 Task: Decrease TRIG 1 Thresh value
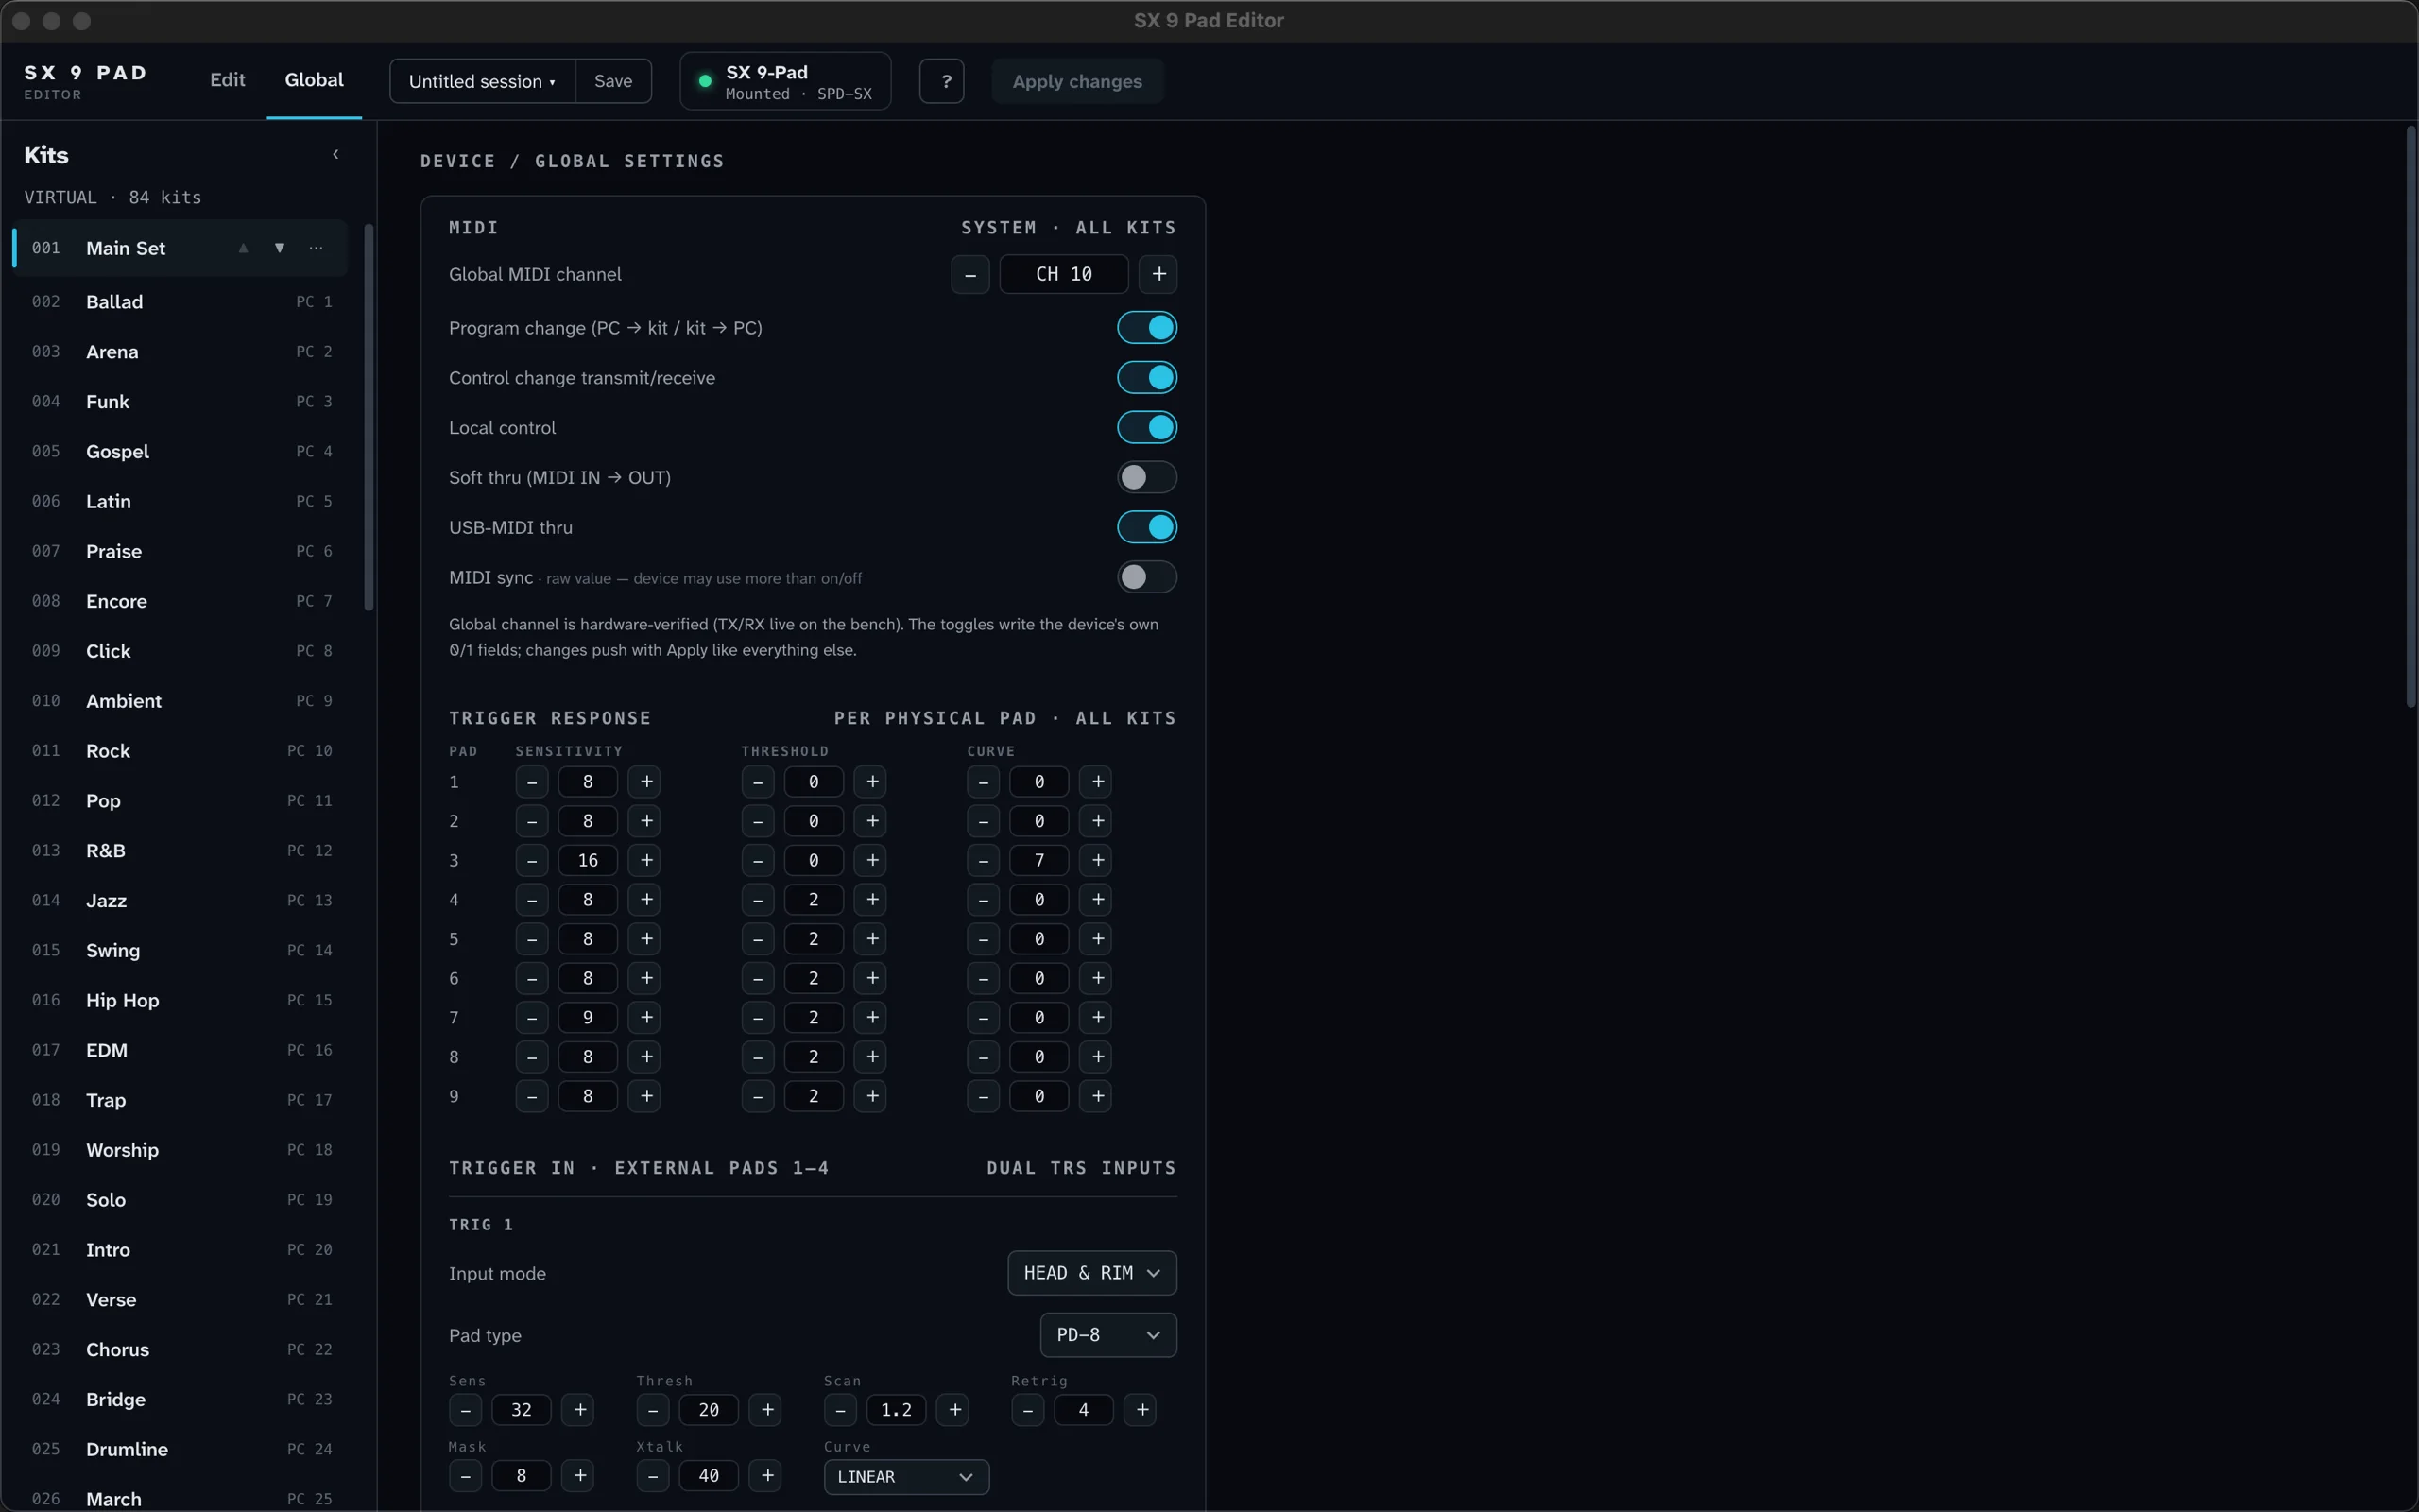(x=653, y=1409)
